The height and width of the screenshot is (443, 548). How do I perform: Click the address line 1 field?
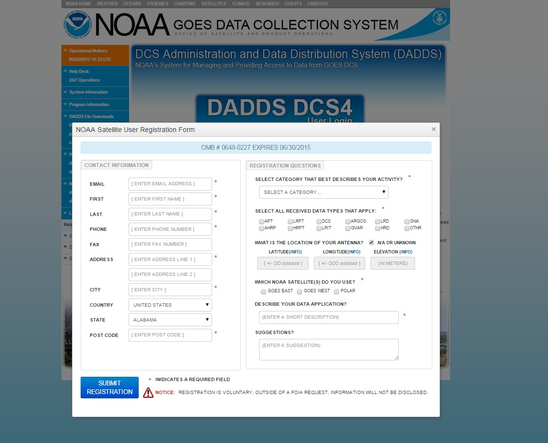pyautogui.click(x=170, y=260)
